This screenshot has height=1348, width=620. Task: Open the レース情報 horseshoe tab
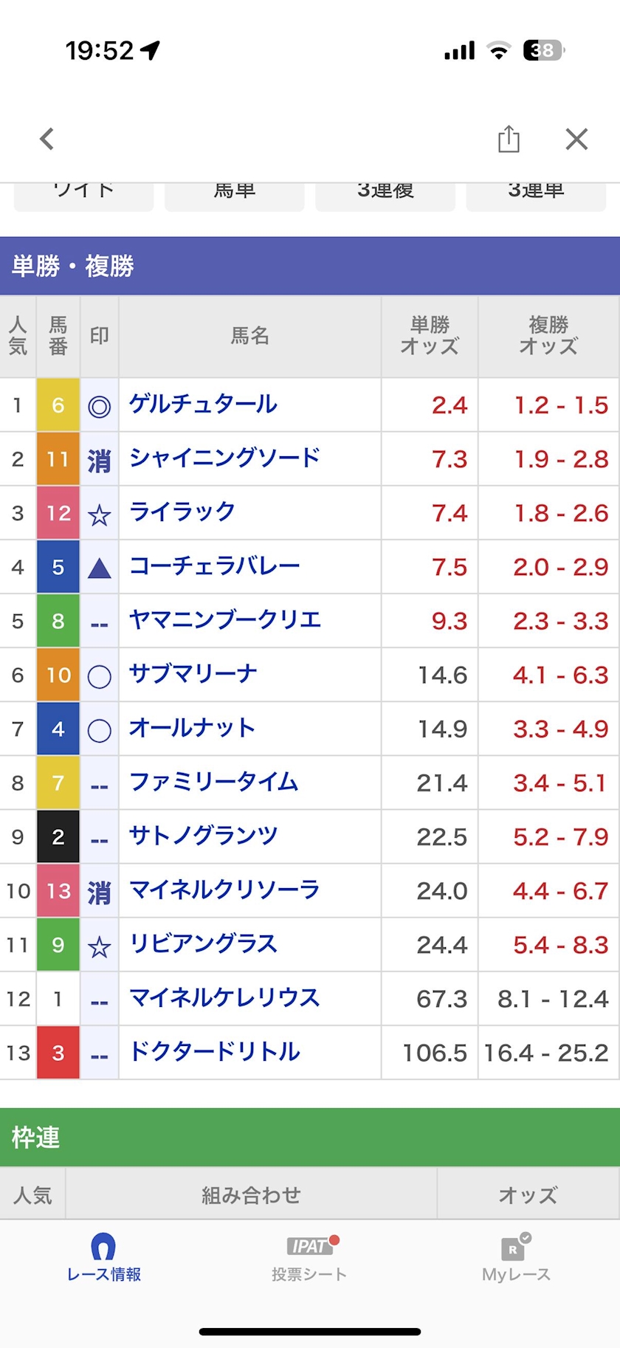coord(103,1258)
